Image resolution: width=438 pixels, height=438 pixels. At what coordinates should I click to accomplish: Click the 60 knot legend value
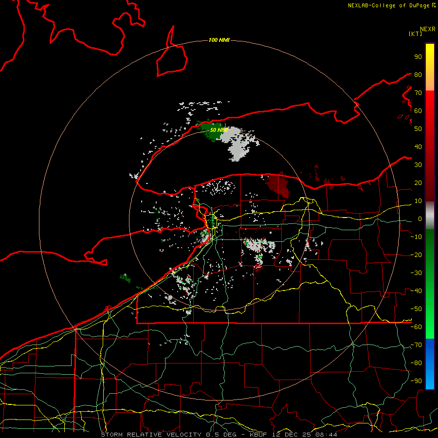(x=418, y=110)
